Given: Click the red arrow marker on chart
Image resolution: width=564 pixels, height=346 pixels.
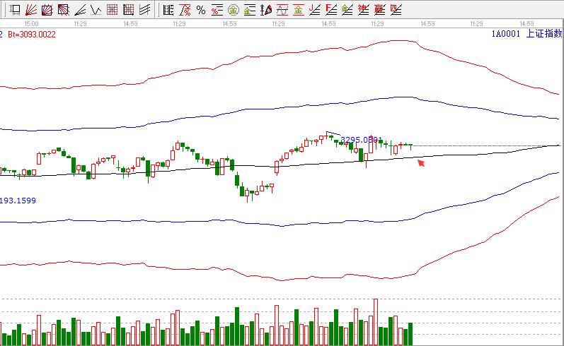Looking at the screenshot, I should 421,163.
